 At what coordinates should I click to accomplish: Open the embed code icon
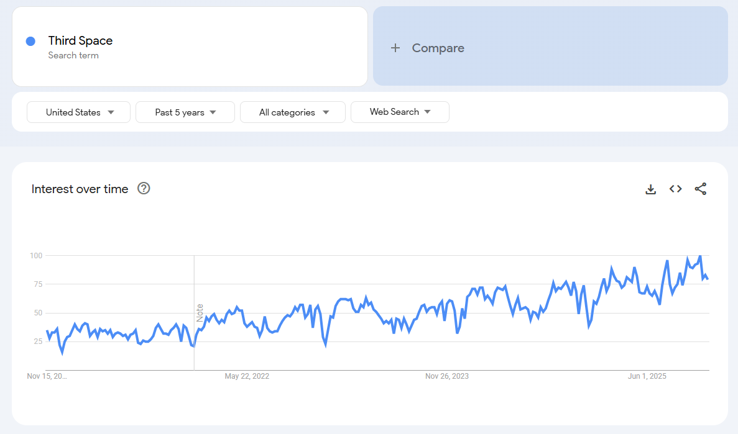[x=675, y=189]
